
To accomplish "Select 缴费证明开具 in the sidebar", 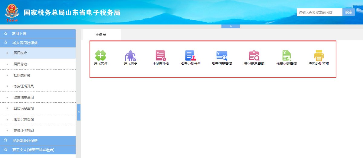I will tap(38, 86).
